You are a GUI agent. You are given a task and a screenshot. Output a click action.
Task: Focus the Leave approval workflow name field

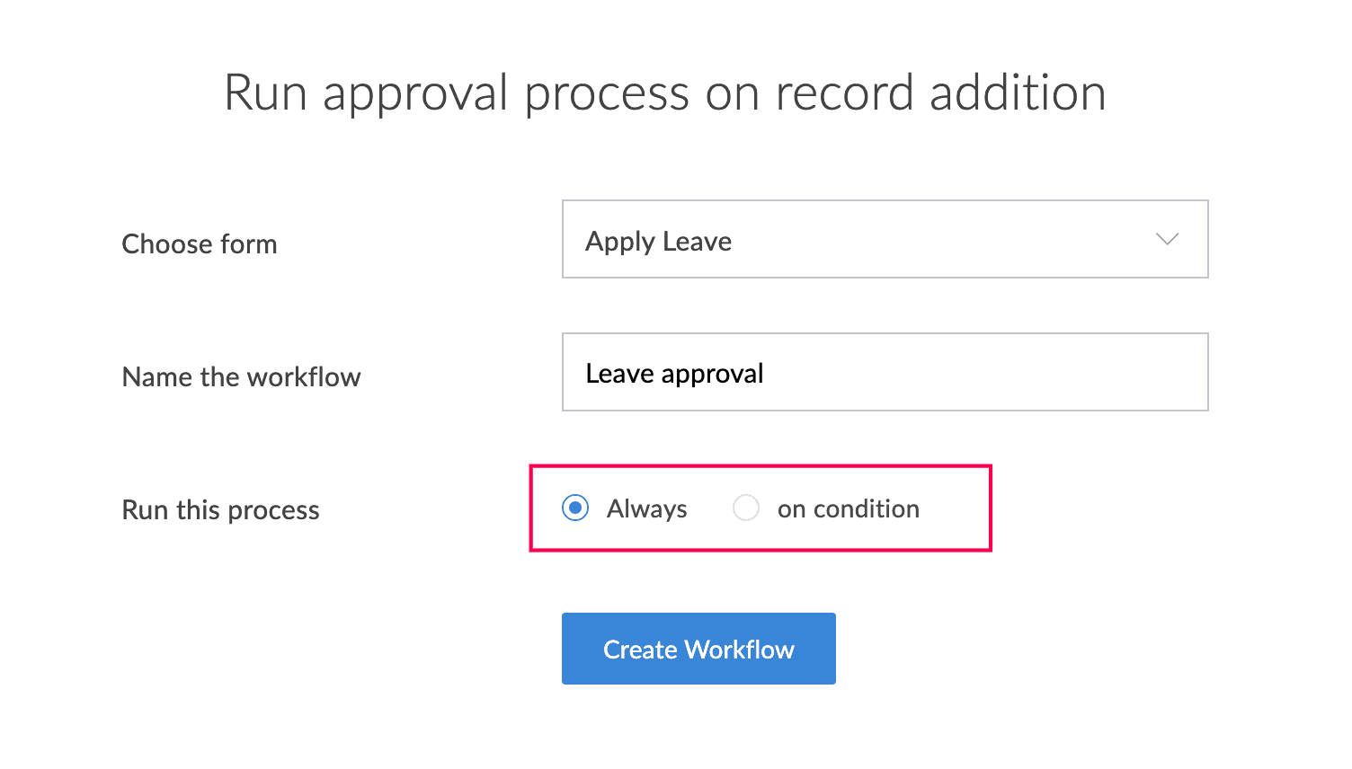885,372
